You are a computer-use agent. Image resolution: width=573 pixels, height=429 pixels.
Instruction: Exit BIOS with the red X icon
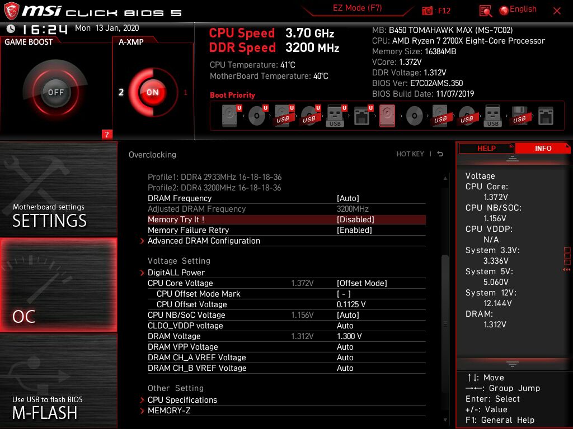point(557,11)
